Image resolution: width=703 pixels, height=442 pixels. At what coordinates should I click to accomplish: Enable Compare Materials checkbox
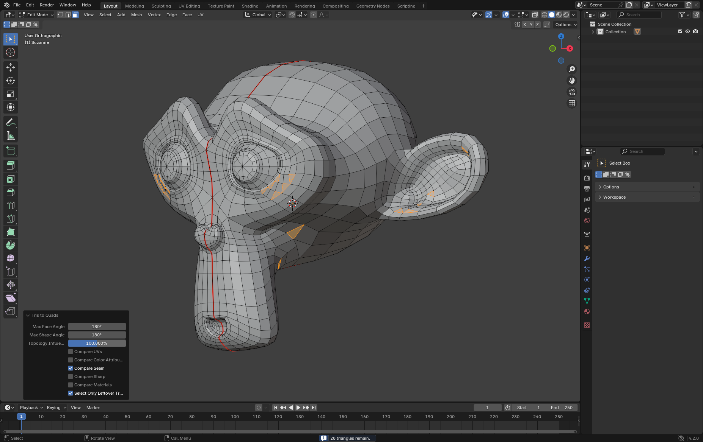71,385
